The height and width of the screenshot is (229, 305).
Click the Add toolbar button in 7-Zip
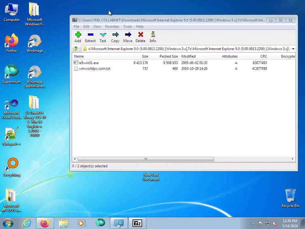(78, 37)
